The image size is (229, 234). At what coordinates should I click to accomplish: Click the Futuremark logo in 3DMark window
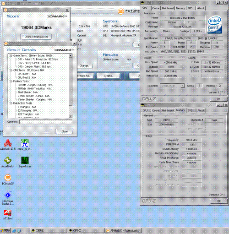click(129, 11)
